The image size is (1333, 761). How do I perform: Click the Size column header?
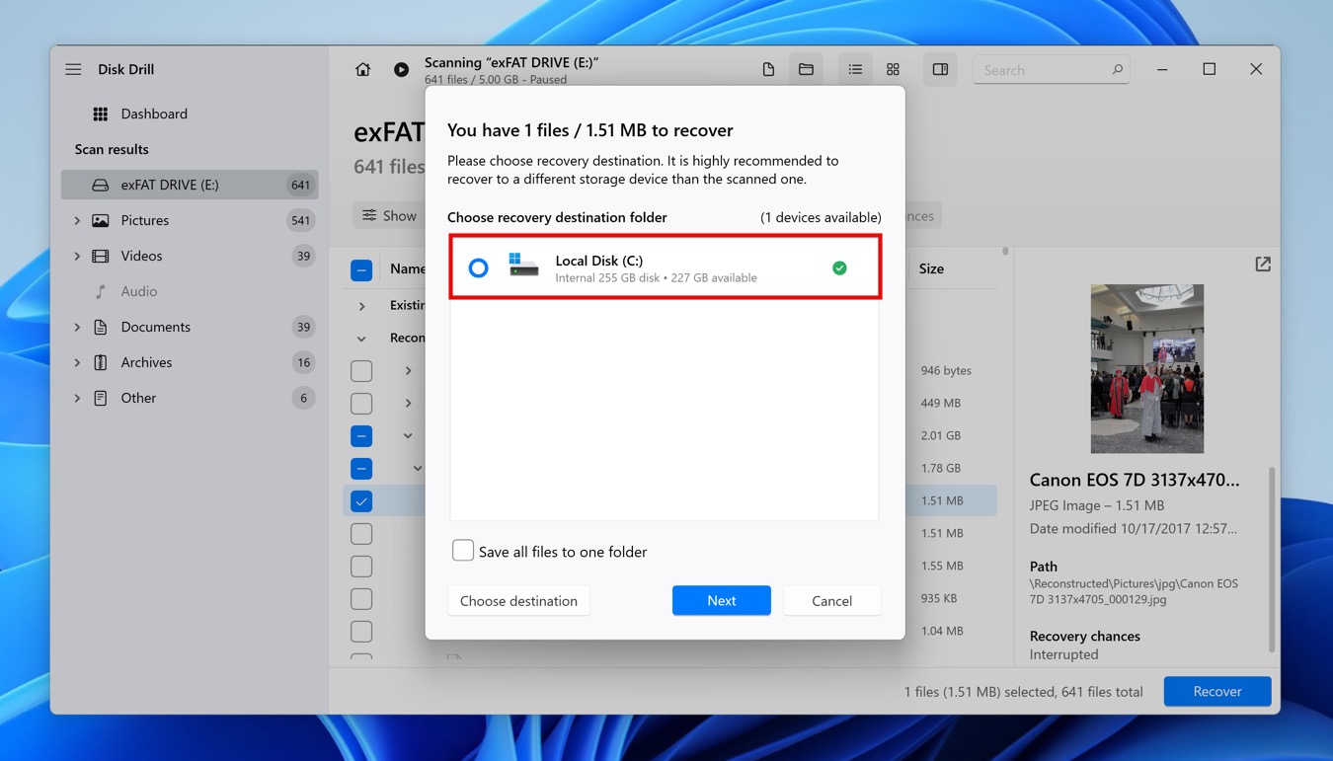pyautogui.click(x=931, y=269)
